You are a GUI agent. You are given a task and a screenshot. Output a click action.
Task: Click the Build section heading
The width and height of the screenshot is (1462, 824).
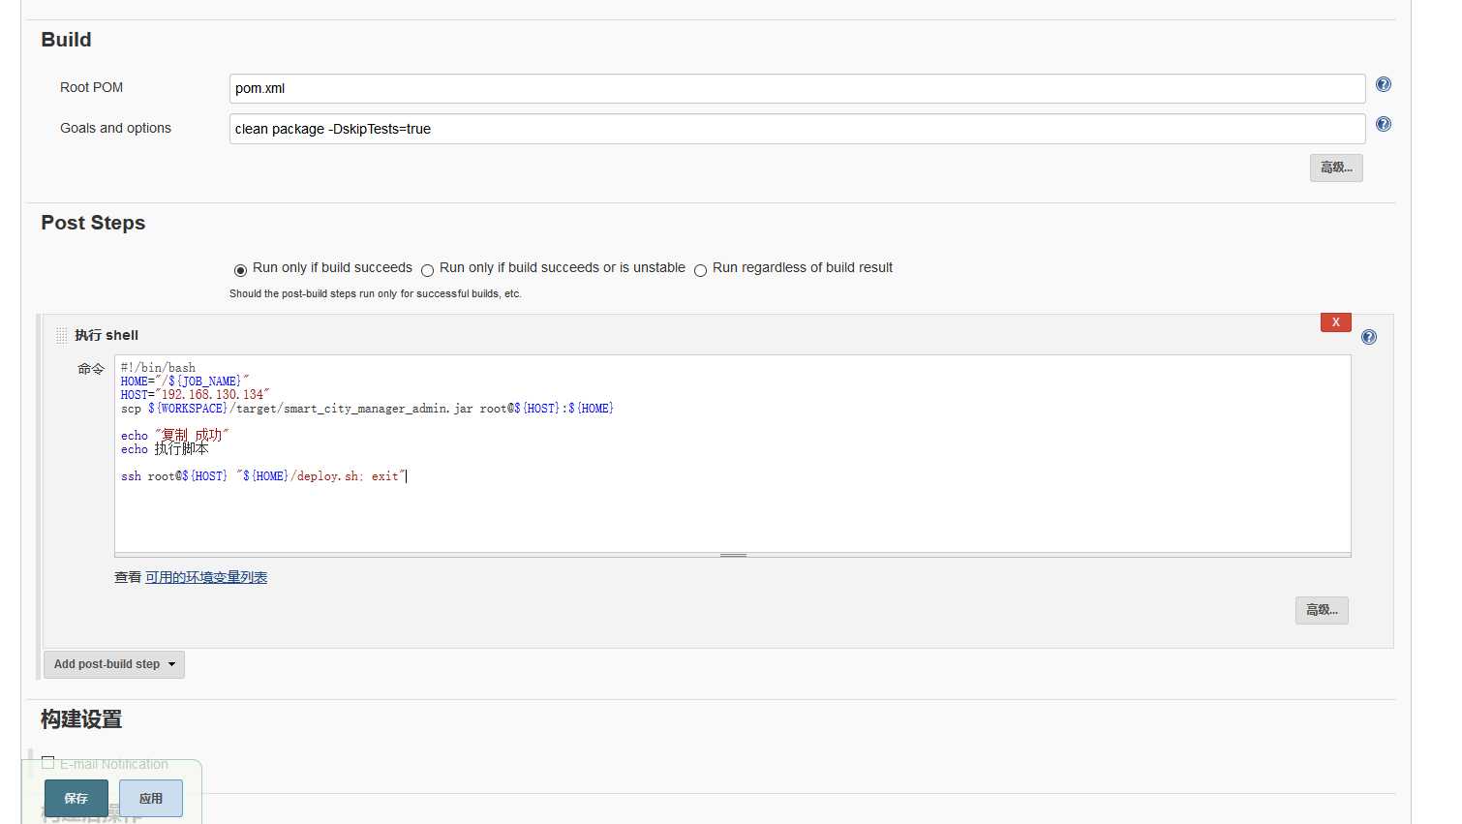click(66, 40)
